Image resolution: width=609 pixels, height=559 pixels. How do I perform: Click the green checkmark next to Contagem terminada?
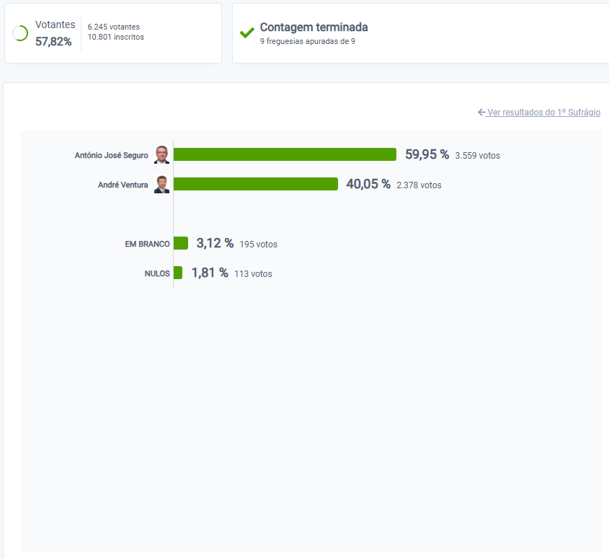pos(247,32)
